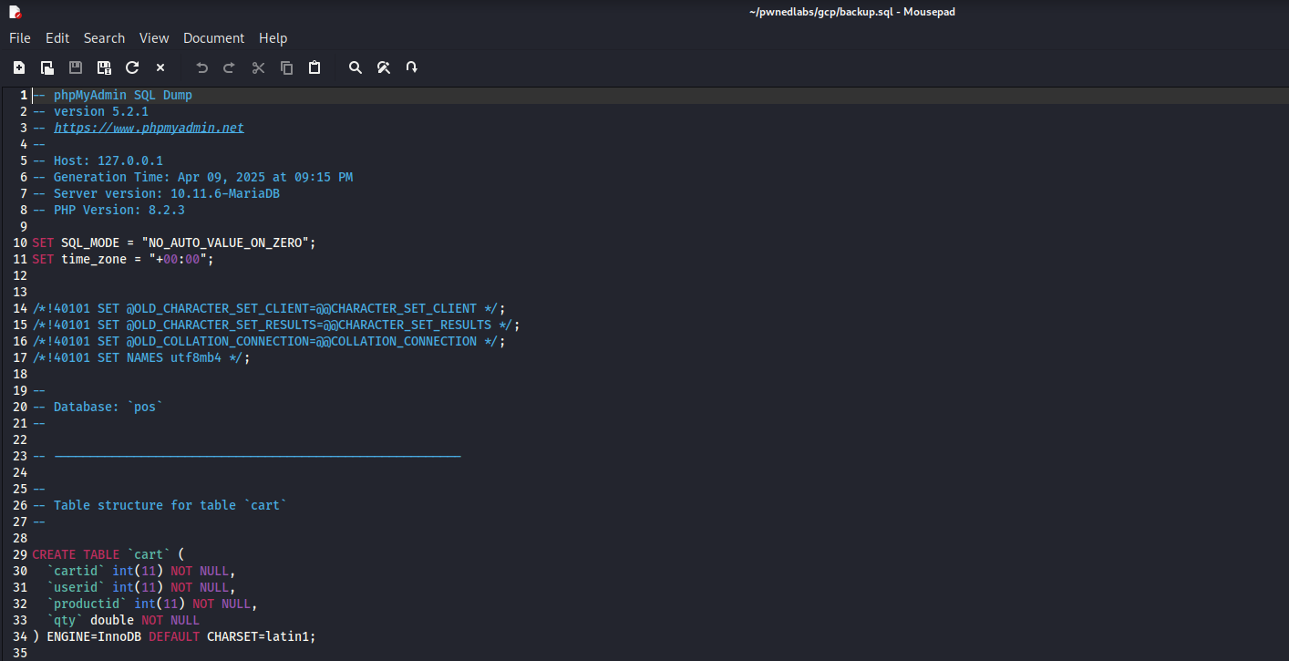
Task: Click the `cartid` column definition
Action: coord(141,571)
